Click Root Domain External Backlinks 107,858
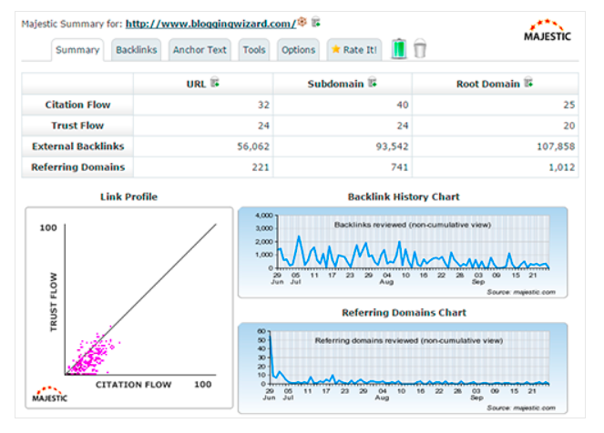 556,146
